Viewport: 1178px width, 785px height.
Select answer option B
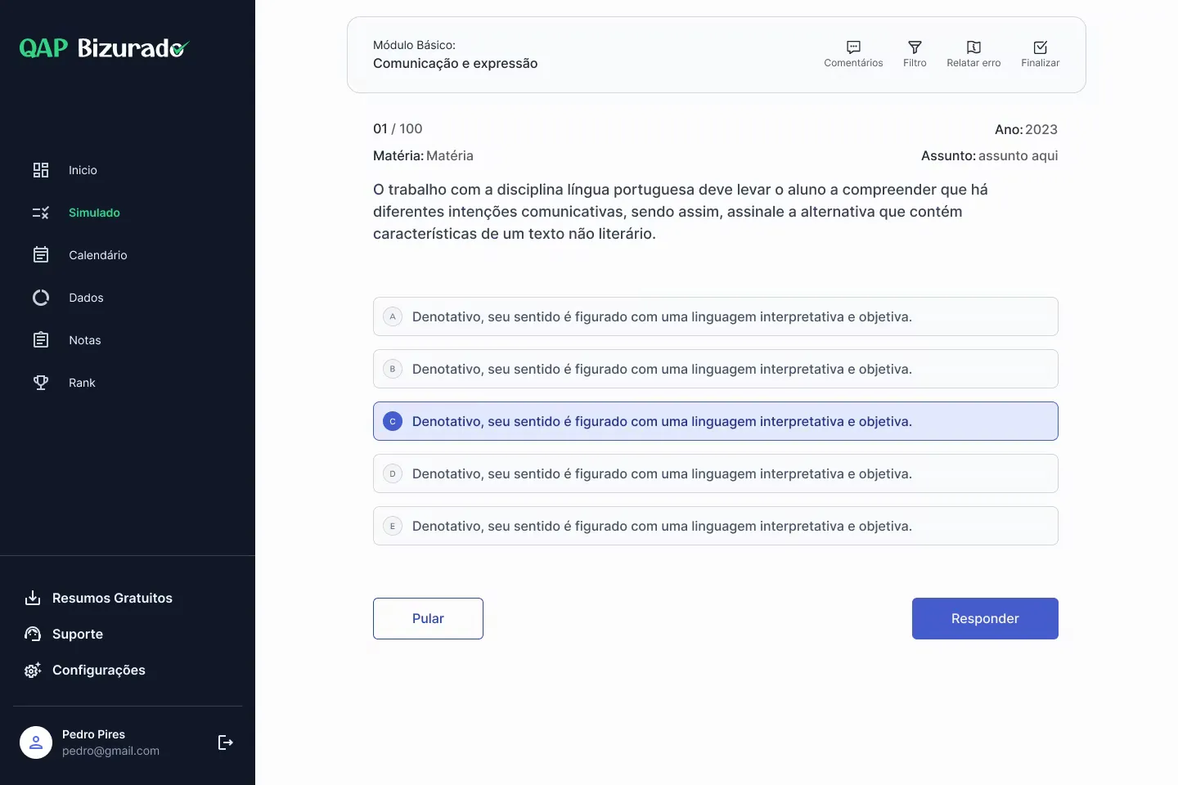coord(716,369)
